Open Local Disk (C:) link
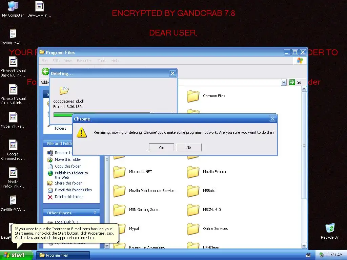The image size is (347, 260). [66, 222]
